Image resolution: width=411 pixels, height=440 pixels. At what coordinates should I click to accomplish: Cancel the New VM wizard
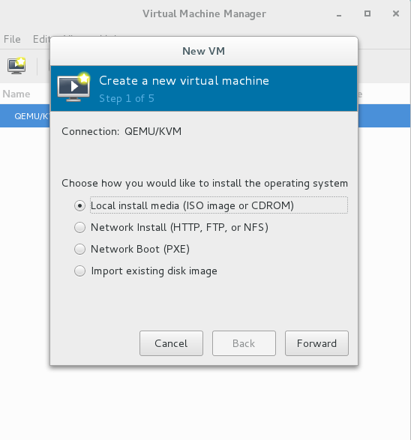(x=171, y=343)
